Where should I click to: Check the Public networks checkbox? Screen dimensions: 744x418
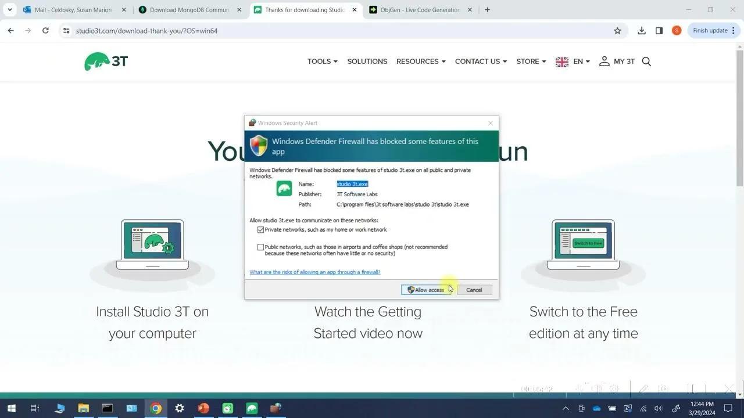click(x=260, y=247)
